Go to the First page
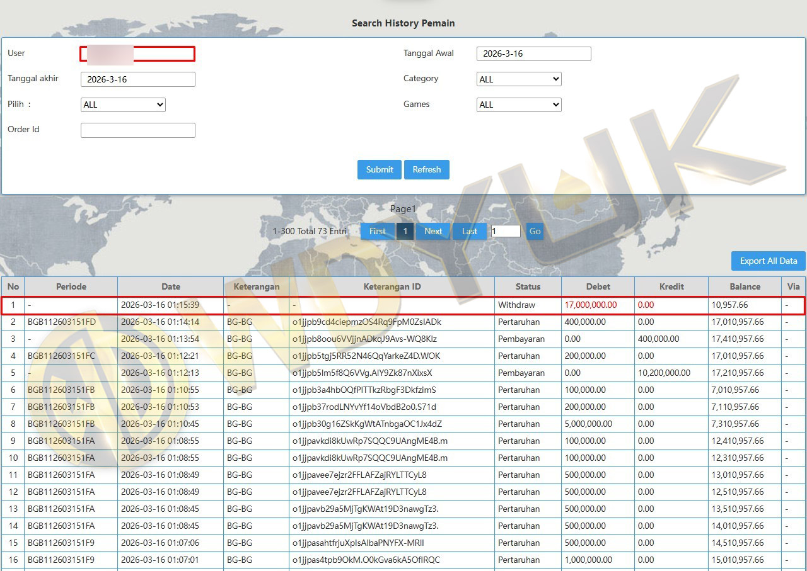The image size is (807, 571). tap(378, 231)
